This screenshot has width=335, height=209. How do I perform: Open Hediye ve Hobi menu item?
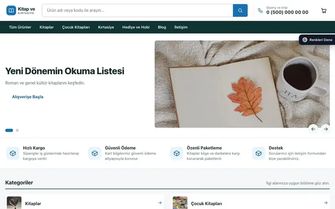point(136,27)
